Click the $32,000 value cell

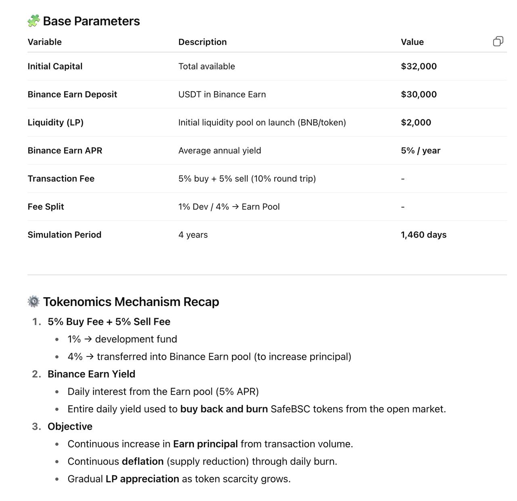(418, 66)
